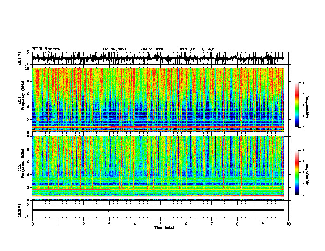Click the "ch.3(V)" axis label
The height and width of the screenshot is (251, 325).
coord(20,211)
